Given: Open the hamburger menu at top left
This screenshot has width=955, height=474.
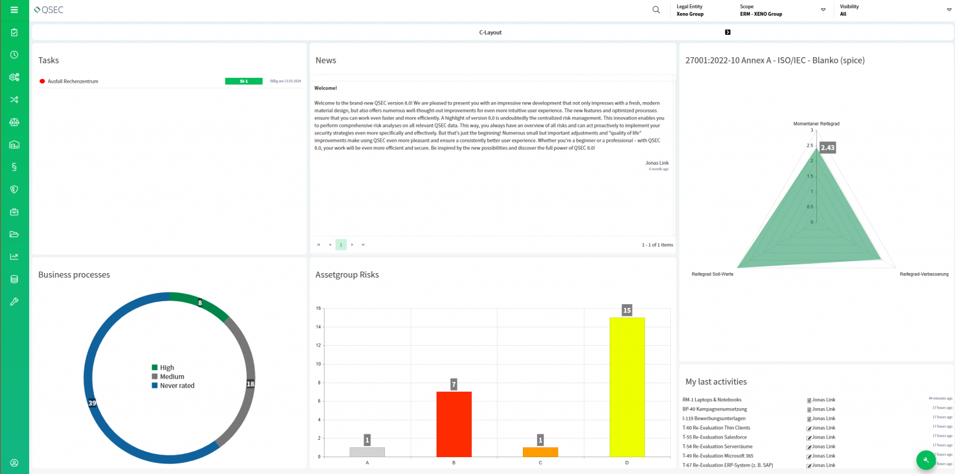Looking at the screenshot, I should click(14, 9).
